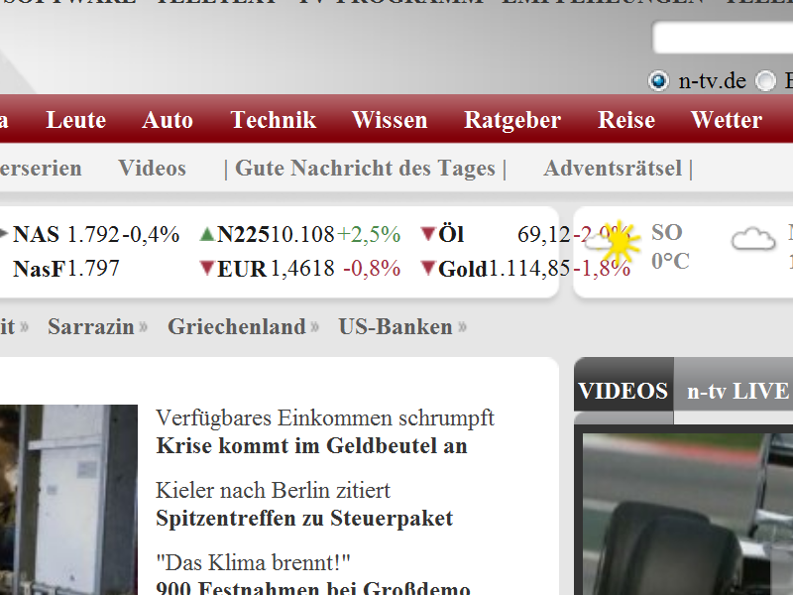
Task: Select the second search radio button beside n-tv.de
Action: click(765, 81)
